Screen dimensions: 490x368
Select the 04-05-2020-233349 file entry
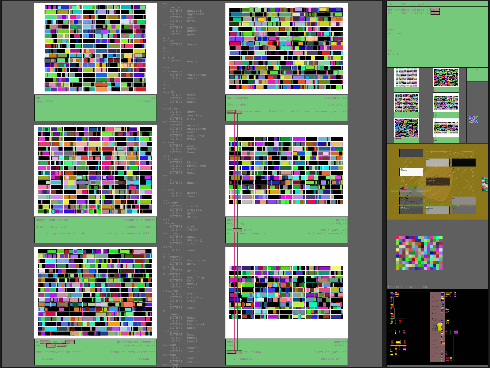click(406, 13)
